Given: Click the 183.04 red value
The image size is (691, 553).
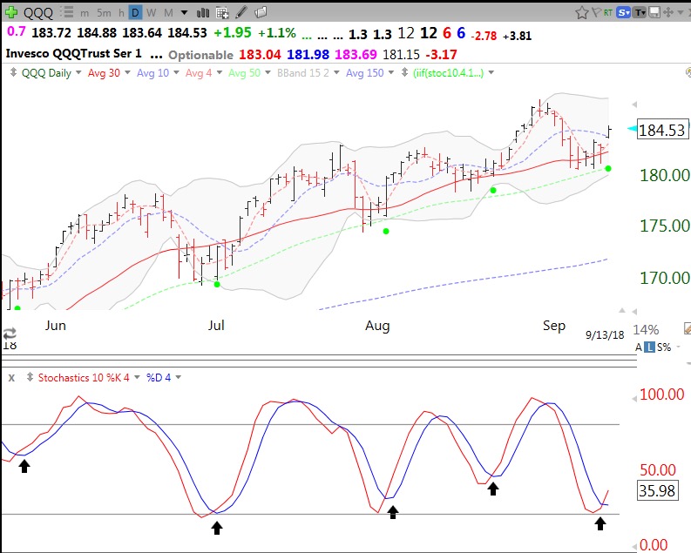Looking at the screenshot, I should tap(260, 55).
